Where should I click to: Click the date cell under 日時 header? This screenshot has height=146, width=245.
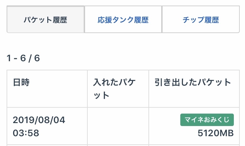[47, 126]
